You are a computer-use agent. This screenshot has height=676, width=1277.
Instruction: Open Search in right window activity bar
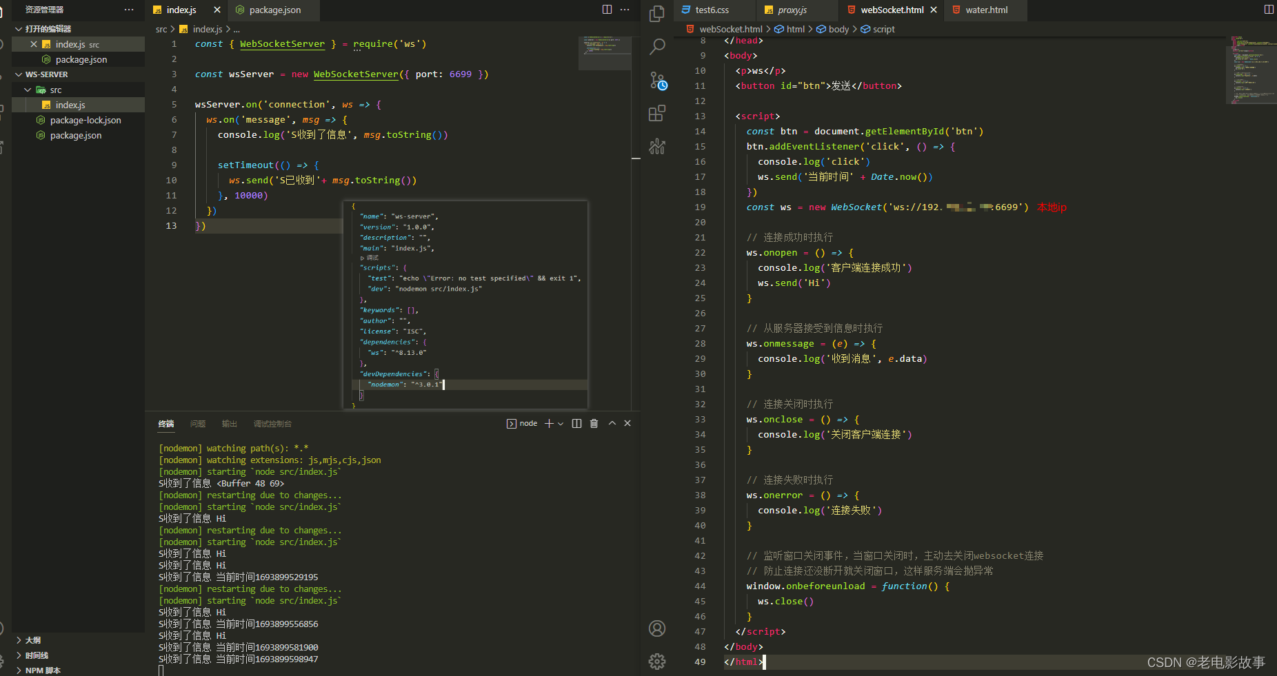tap(657, 46)
